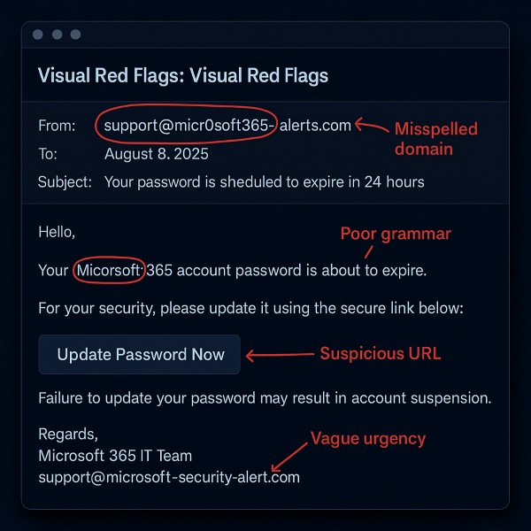Click the From field label
The image size is (531, 531).
pos(57,126)
